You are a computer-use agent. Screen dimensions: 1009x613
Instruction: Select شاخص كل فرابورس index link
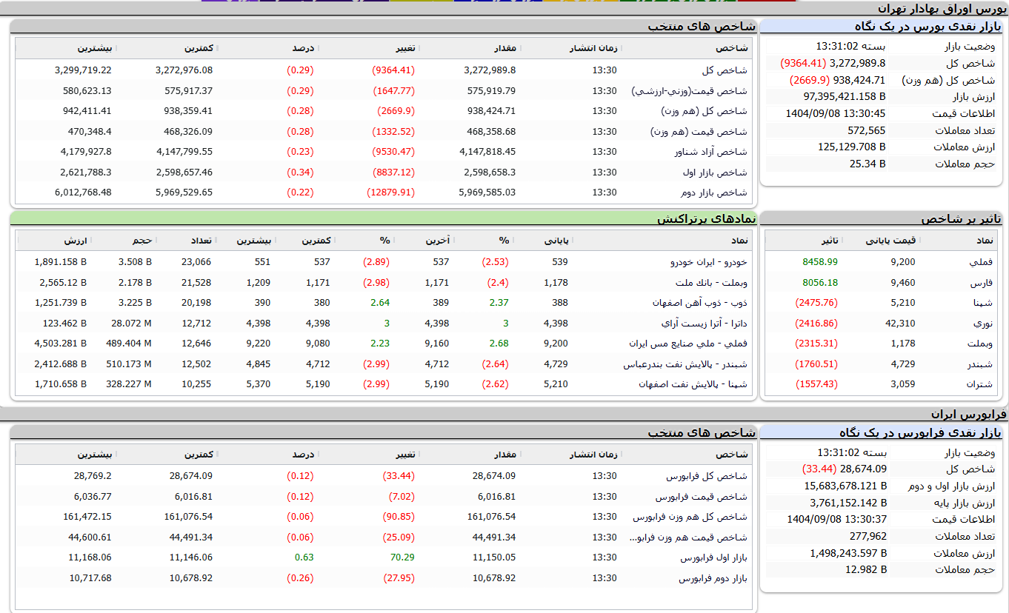(x=706, y=476)
